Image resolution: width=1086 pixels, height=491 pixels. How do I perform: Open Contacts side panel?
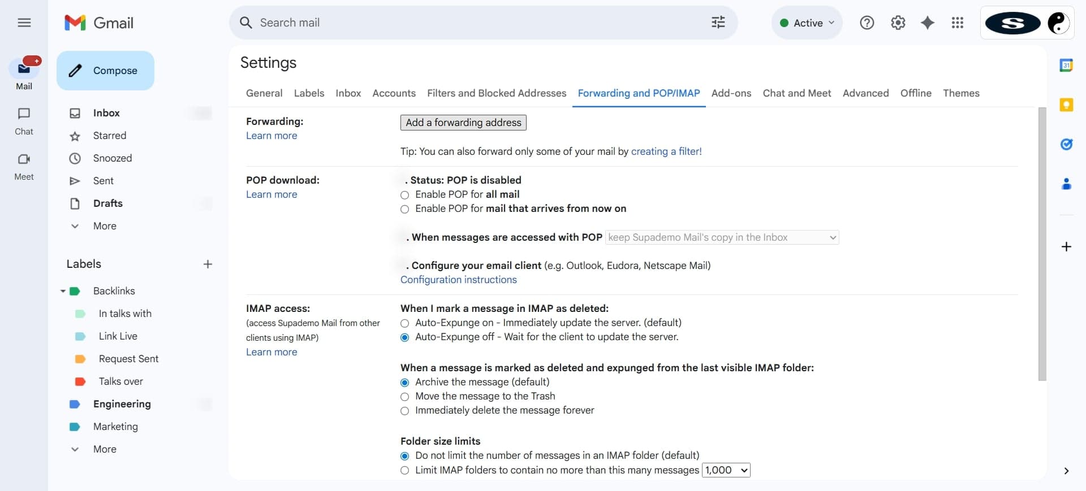1066,184
